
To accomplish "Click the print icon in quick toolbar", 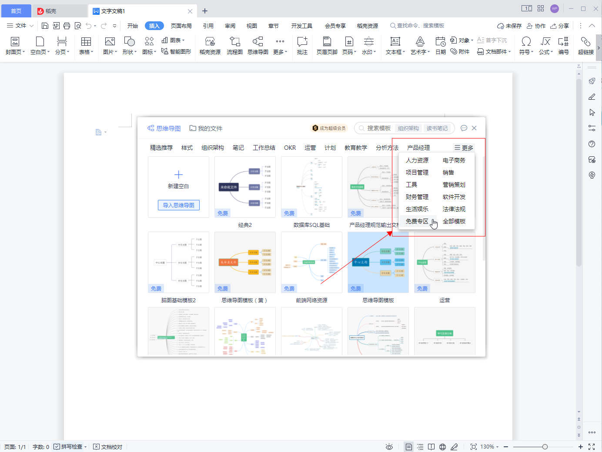I will (67, 26).
